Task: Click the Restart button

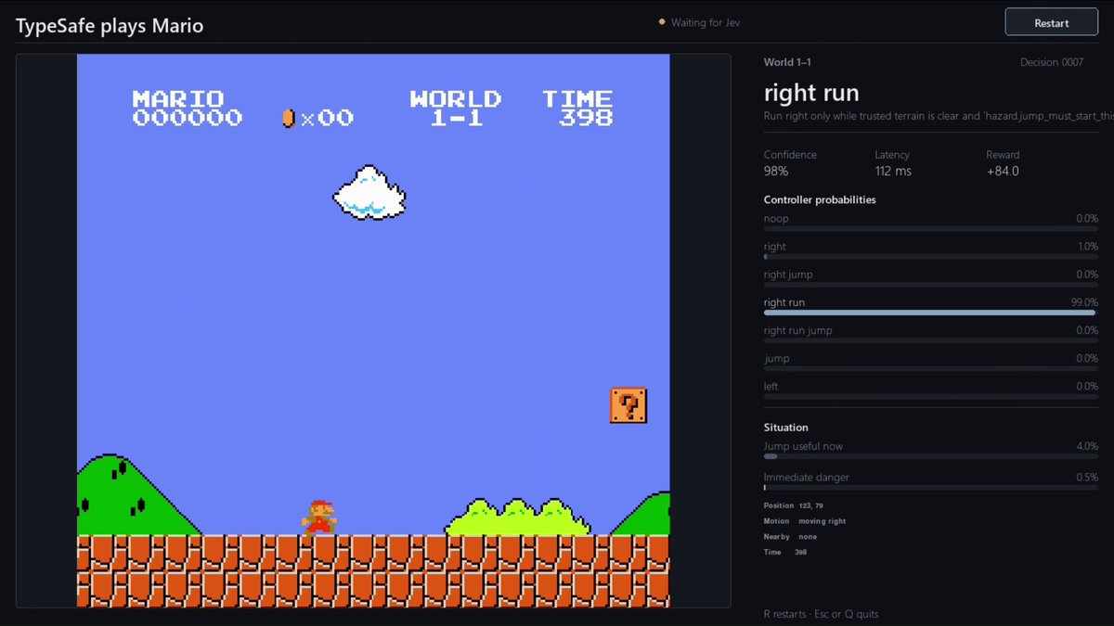Action: coord(1051,22)
